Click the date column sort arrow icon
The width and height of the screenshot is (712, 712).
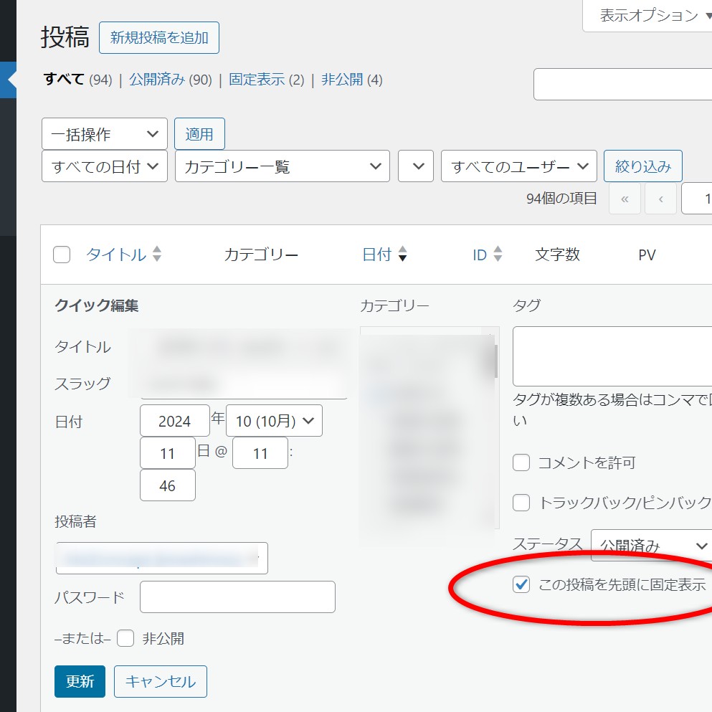402,255
